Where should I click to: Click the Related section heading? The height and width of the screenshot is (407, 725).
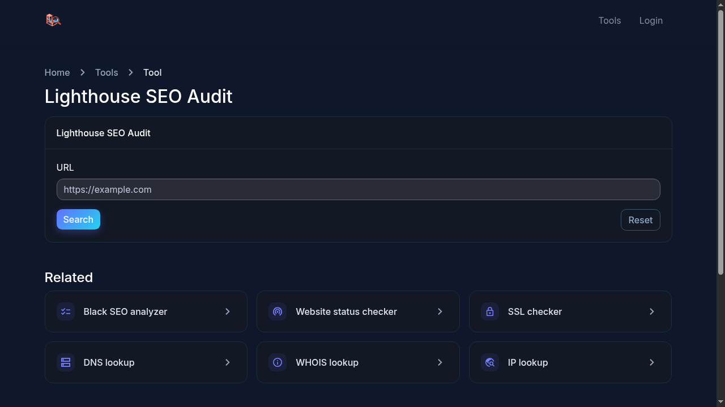coord(69,278)
